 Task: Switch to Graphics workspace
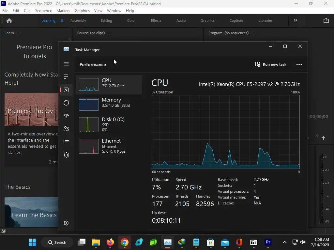207,21
